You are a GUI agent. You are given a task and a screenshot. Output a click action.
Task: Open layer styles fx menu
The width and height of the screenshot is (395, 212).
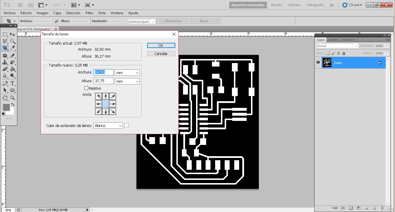point(343,208)
